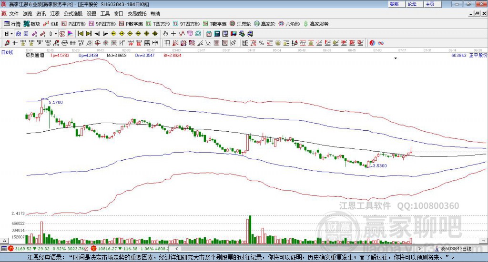Step chart left with black left arrow
The height and width of the screenshot is (262, 488).
click(97, 34)
